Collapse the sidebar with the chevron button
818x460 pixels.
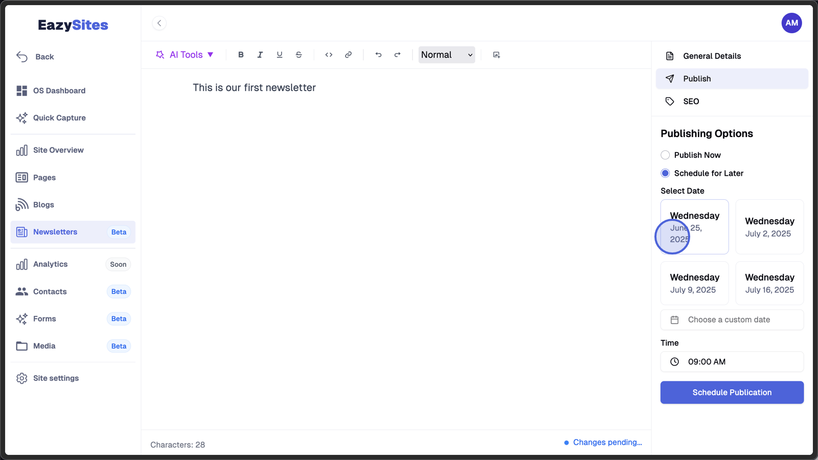tap(160, 23)
